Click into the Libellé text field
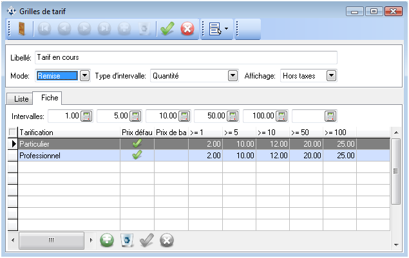 point(185,58)
